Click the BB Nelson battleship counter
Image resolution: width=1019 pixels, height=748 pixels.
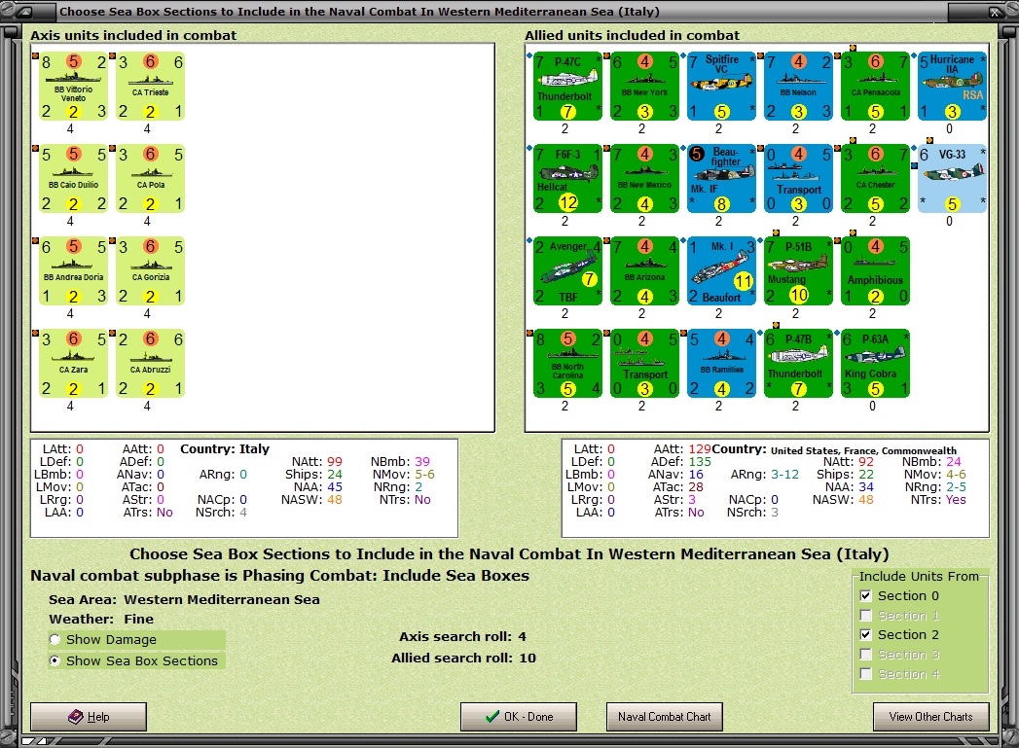798,87
